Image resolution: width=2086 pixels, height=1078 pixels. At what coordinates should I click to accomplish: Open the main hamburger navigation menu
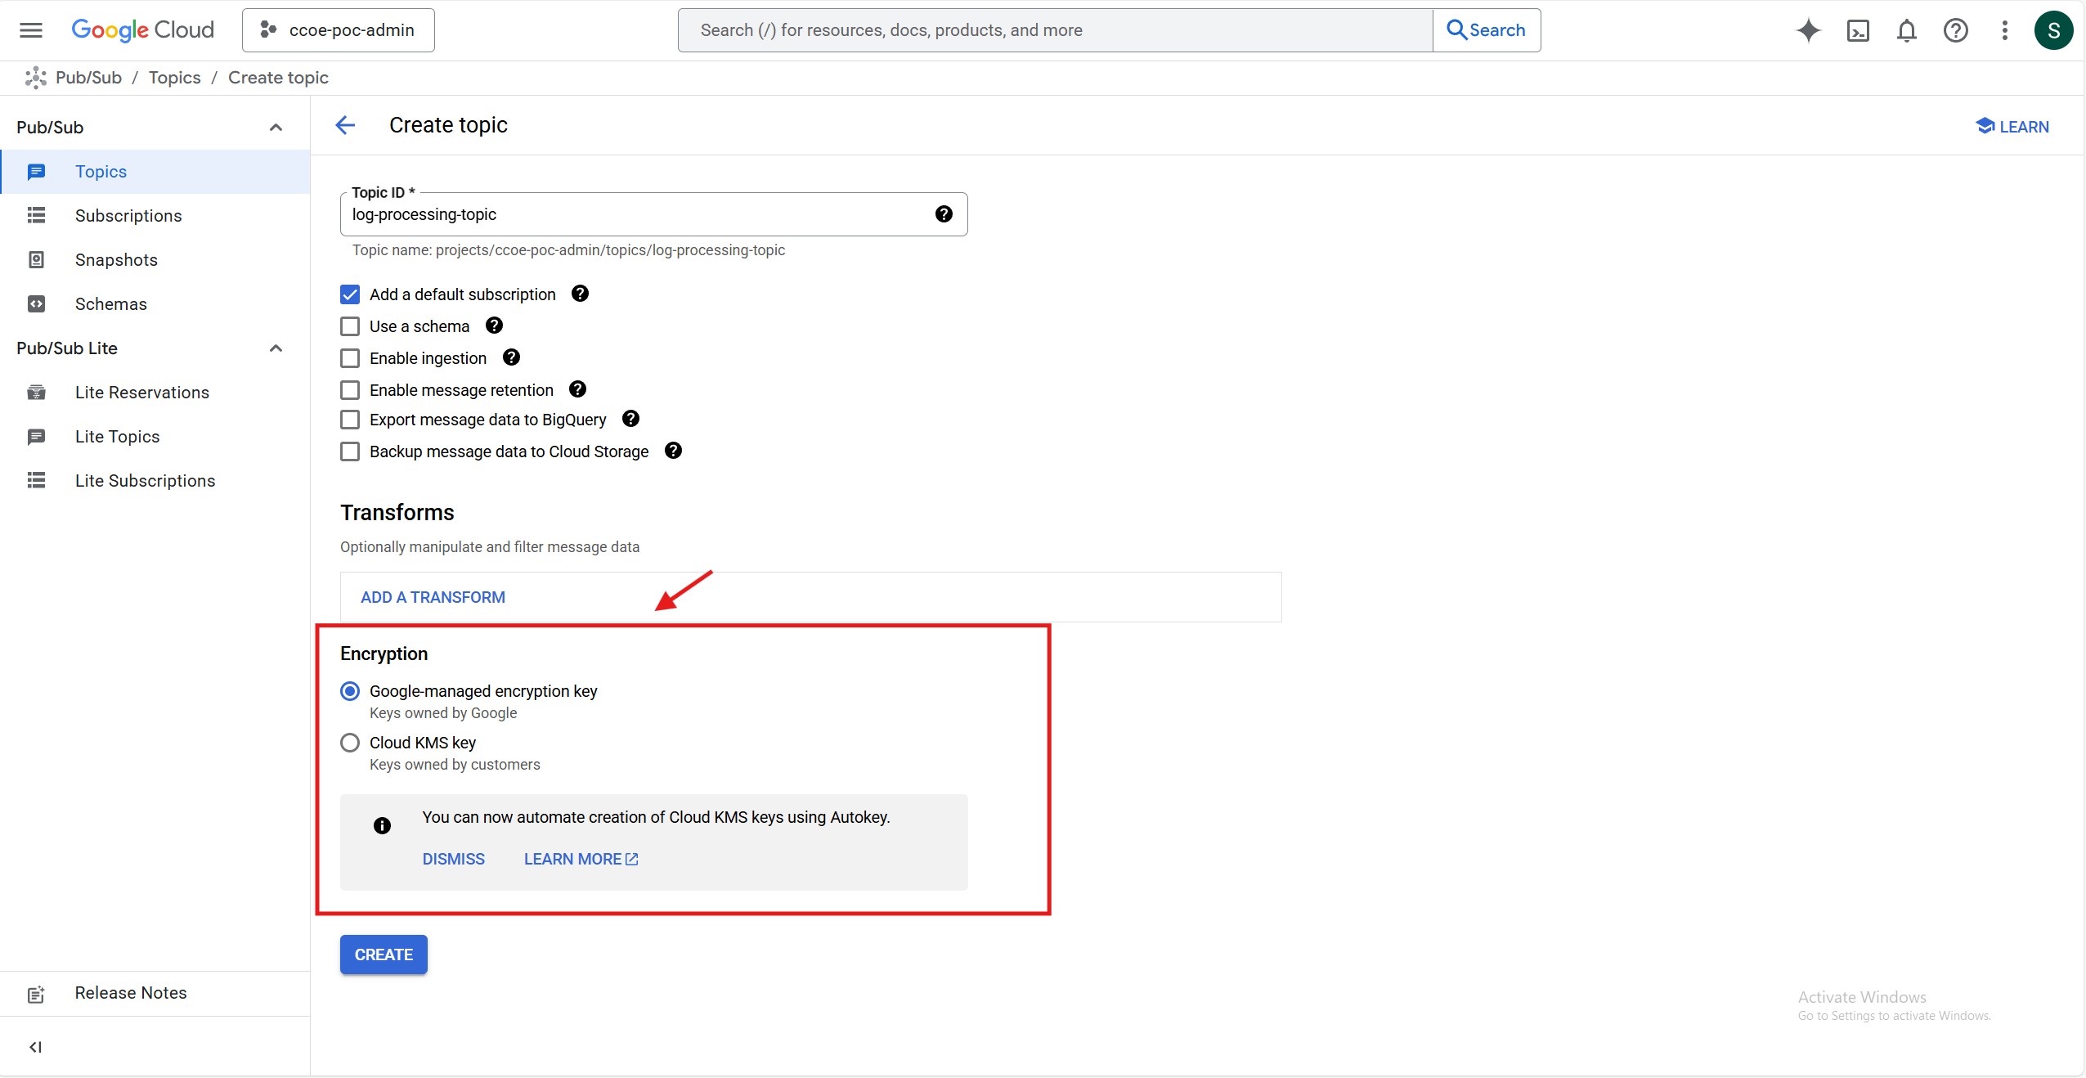(31, 30)
